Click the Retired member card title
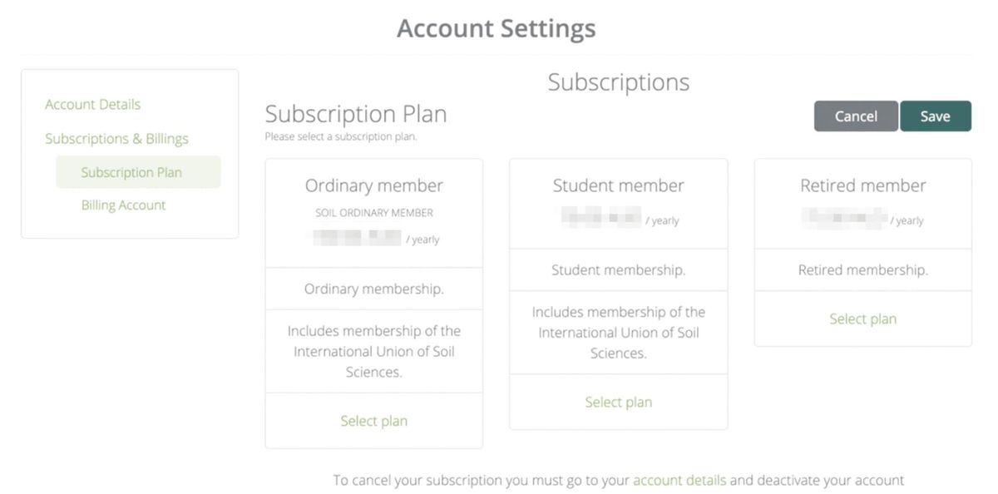The image size is (998, 494). [x=862, y=186]
